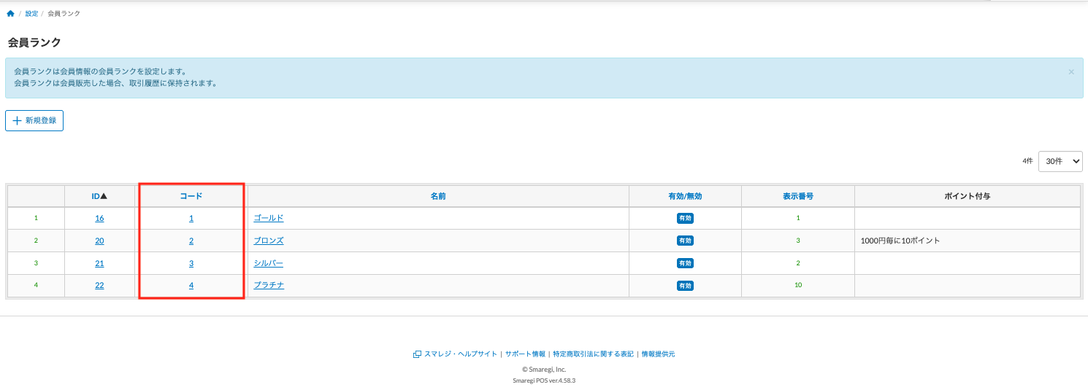The image size is (1088, 390).
Task: Click Smaregi POS ver.4.58.3 version text
Action: [x=544, y=381]
